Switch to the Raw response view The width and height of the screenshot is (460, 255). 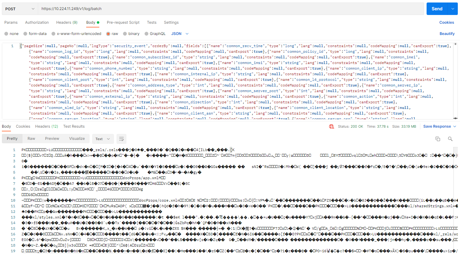coord(31,139)
